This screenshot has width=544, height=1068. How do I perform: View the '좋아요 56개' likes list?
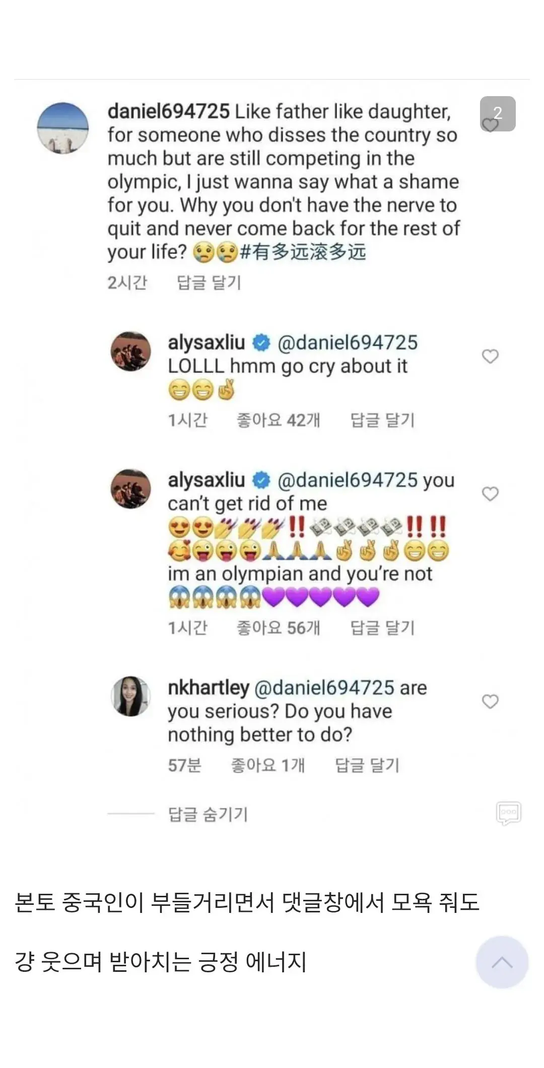coord(278,627)
